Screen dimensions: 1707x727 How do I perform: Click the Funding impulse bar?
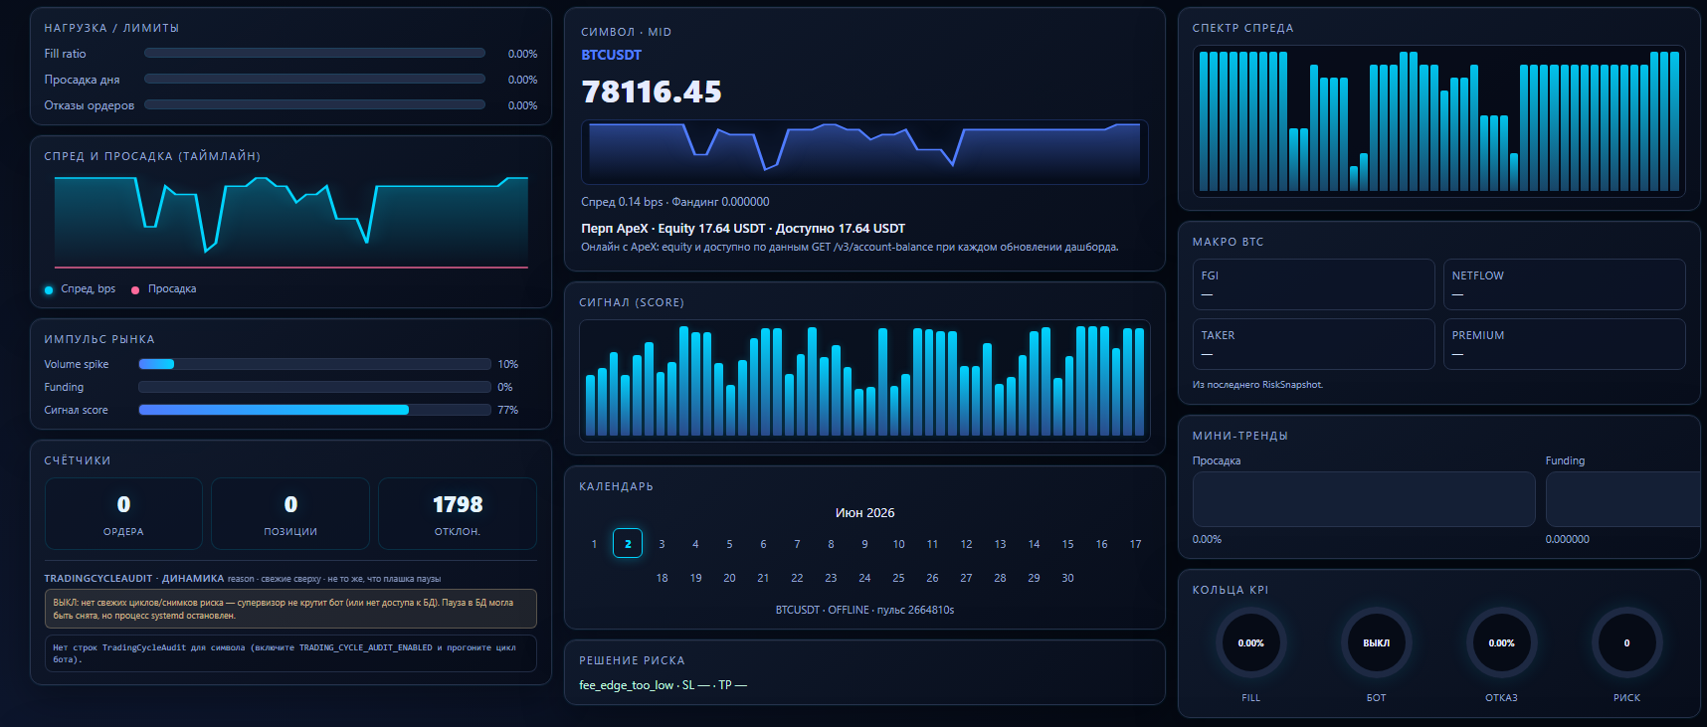pos(314,387)
